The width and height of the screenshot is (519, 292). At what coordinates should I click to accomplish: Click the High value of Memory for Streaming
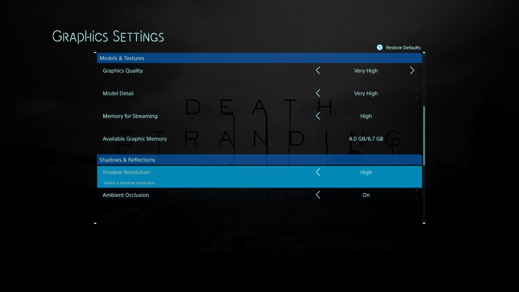(366, 116)
